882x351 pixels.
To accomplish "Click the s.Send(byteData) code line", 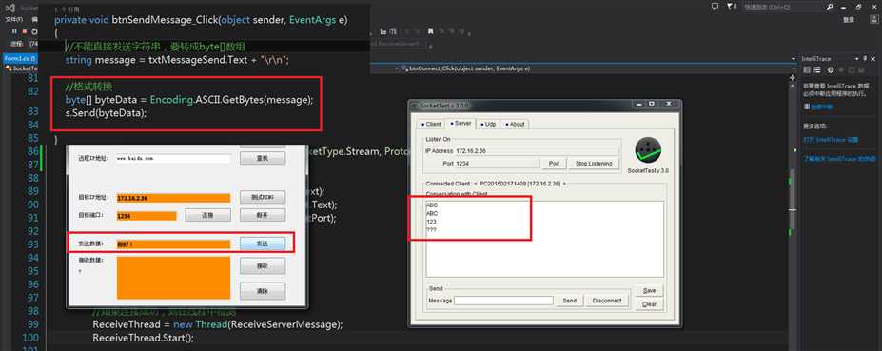I will pyautogui.click(x=106, y=113).
